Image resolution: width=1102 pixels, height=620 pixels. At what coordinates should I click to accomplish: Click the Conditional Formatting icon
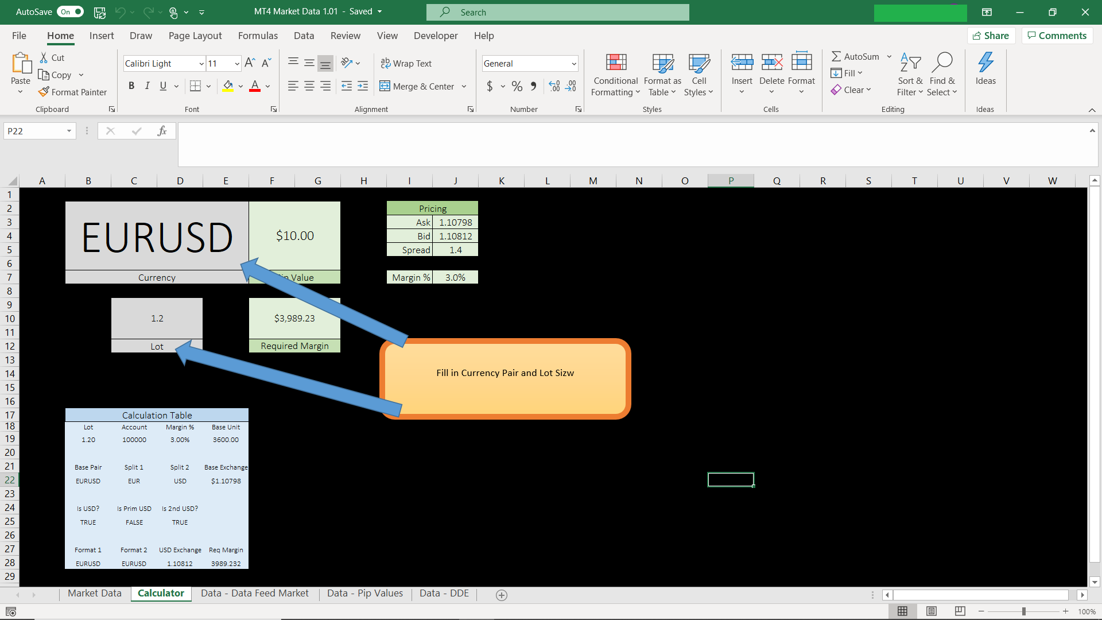click(616, 63)
